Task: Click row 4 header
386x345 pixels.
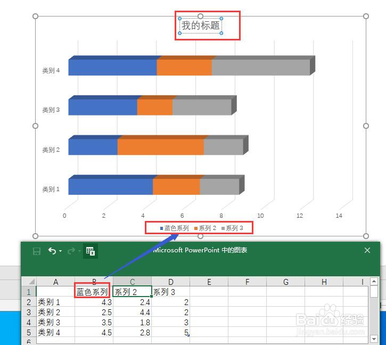Action: [29, 322]
